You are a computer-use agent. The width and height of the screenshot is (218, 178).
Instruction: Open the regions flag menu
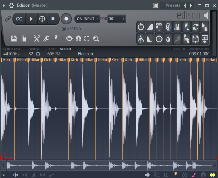coord(56,39)
